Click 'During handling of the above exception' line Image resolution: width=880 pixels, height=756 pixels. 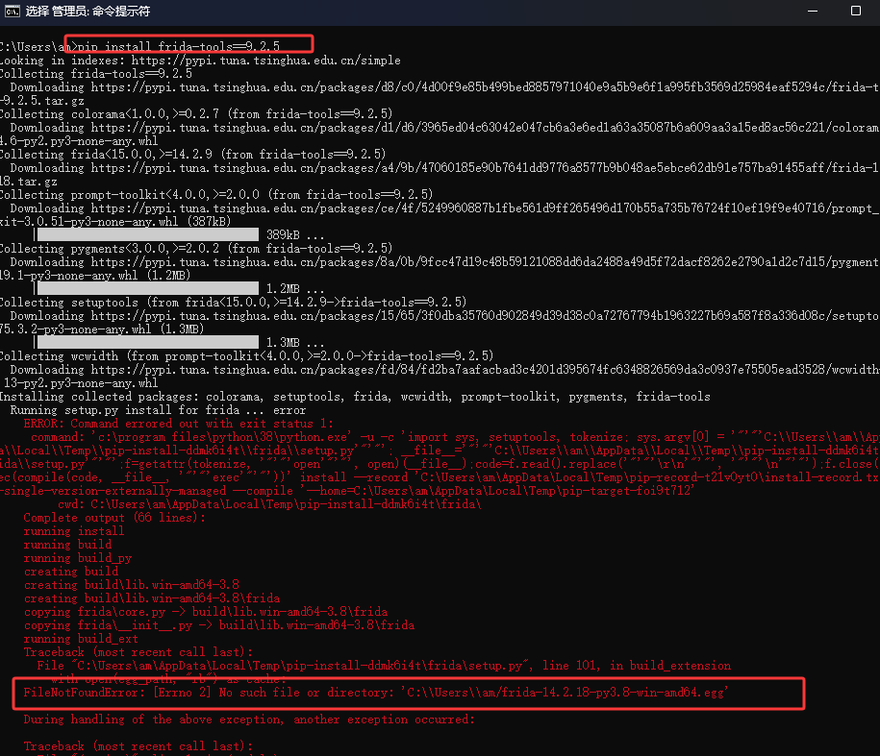tap(249, 719)
